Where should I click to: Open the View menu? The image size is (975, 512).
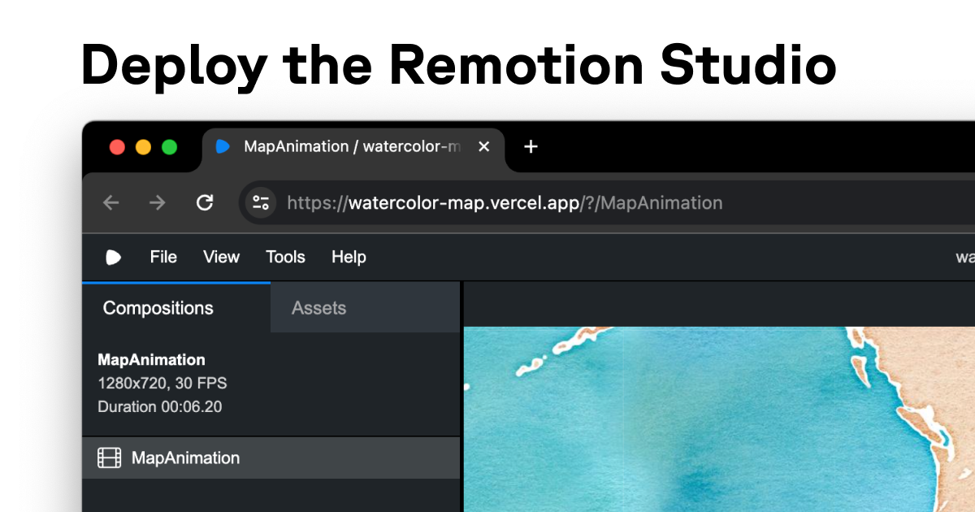(x=221, y=258)
